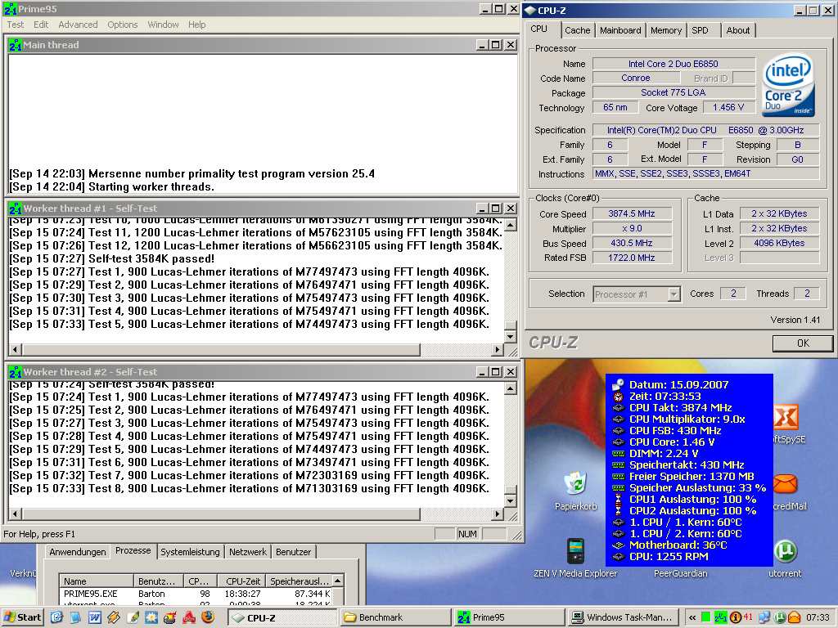The height and width of the screenshot is (628, 838).
Task: Click the Prime95 icon in system tray
Action: [720, 617]
